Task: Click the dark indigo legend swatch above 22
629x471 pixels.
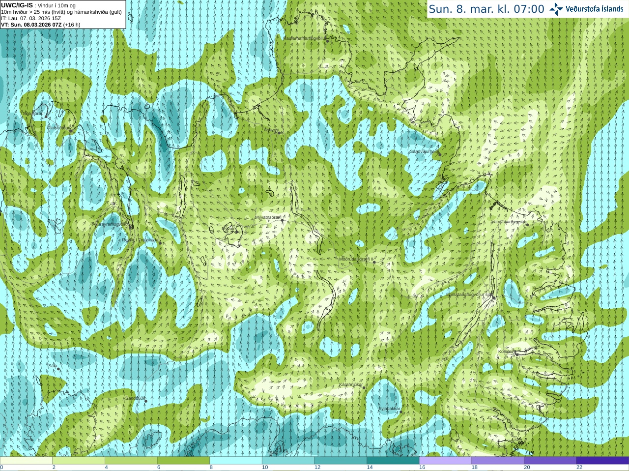Action: tap(602, 461)
